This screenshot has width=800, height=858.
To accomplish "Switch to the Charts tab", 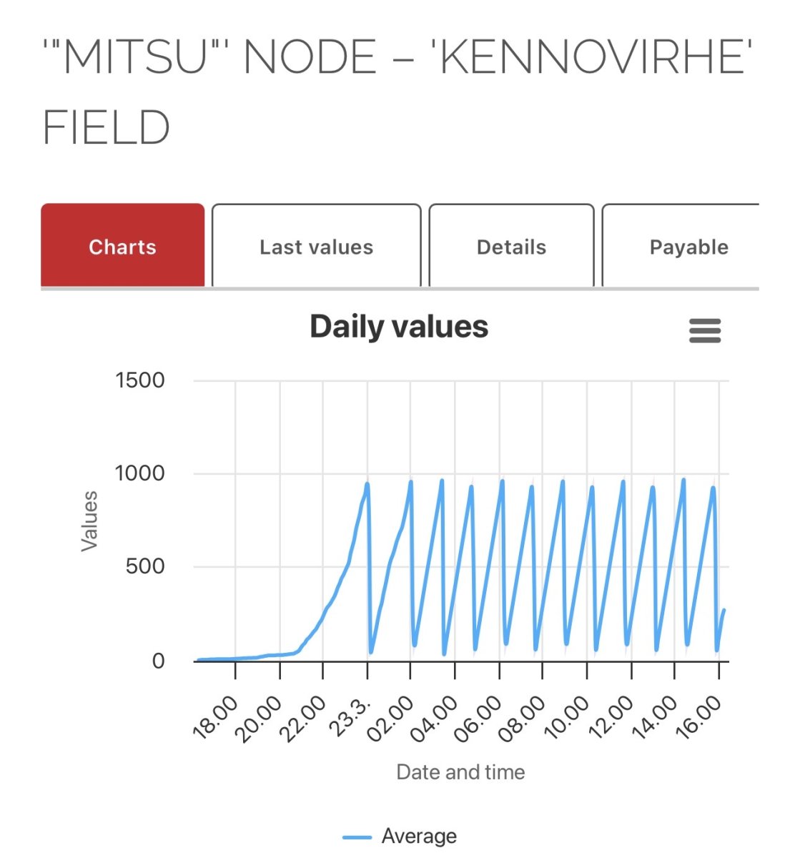I will [x=122, y=247].
